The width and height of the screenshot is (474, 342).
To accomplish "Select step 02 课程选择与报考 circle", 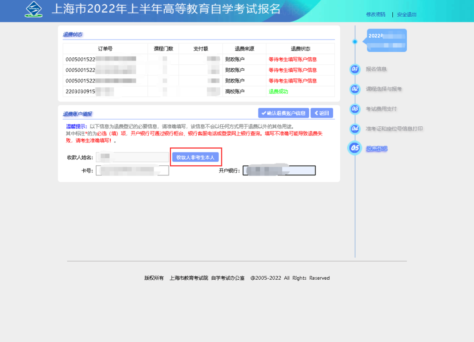I will point(355,89).
